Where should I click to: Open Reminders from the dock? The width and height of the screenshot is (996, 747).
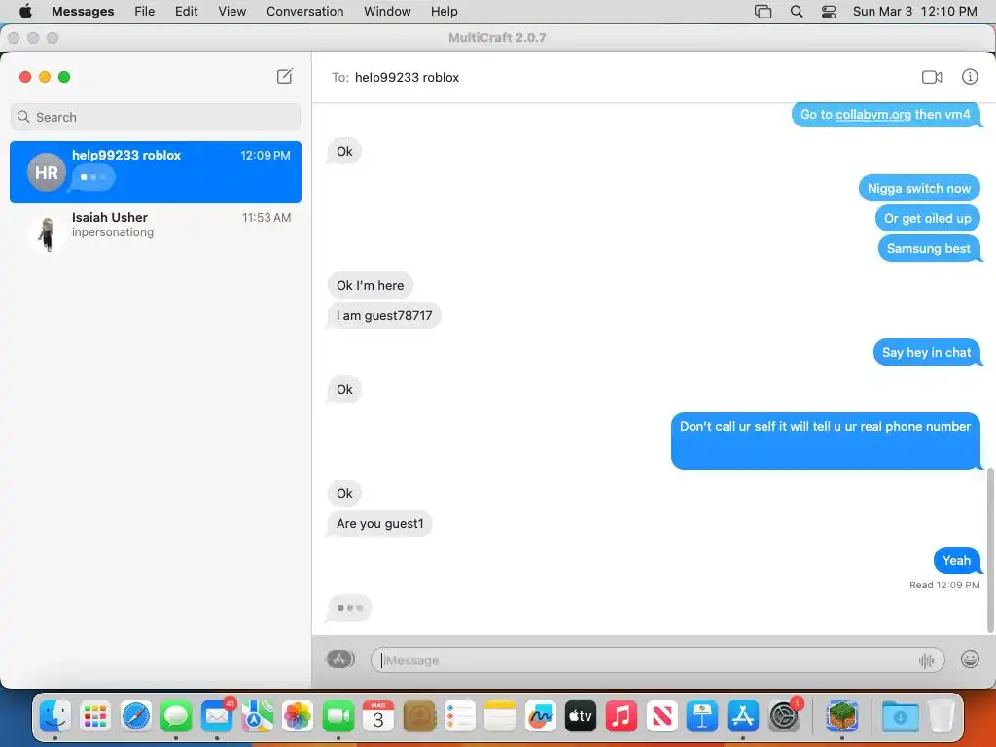tap(459, 717)
